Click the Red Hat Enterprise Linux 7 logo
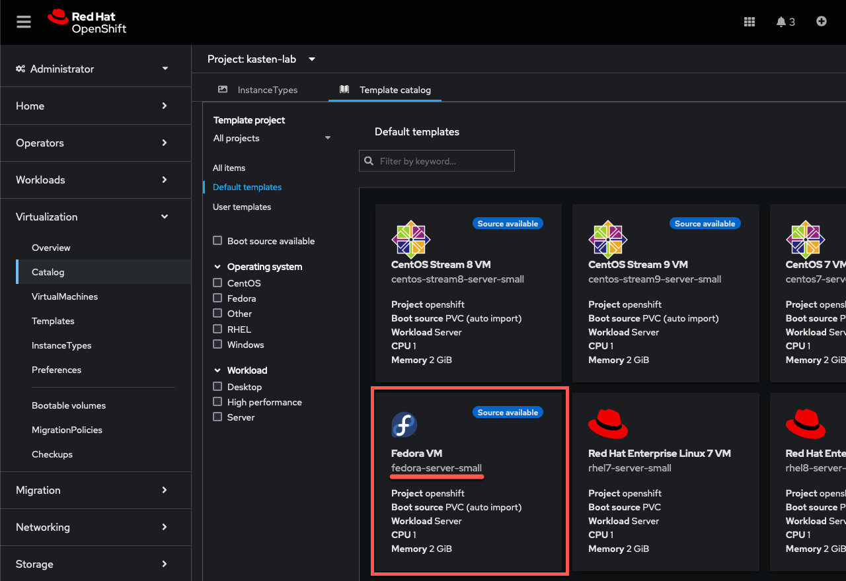Screen dimensions: 846x581 point(608,423)
